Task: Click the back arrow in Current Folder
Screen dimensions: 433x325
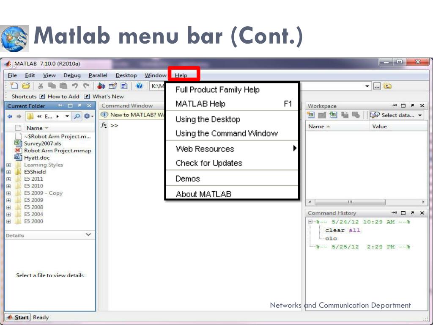Action: tap(10, 116)
